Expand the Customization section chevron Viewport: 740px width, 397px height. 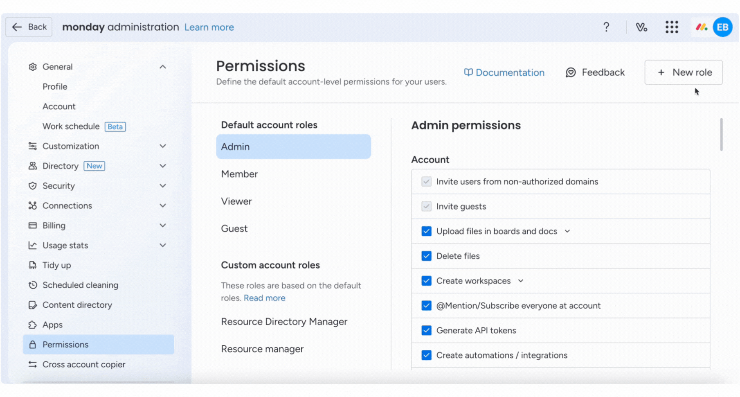(x=163, y=146)
